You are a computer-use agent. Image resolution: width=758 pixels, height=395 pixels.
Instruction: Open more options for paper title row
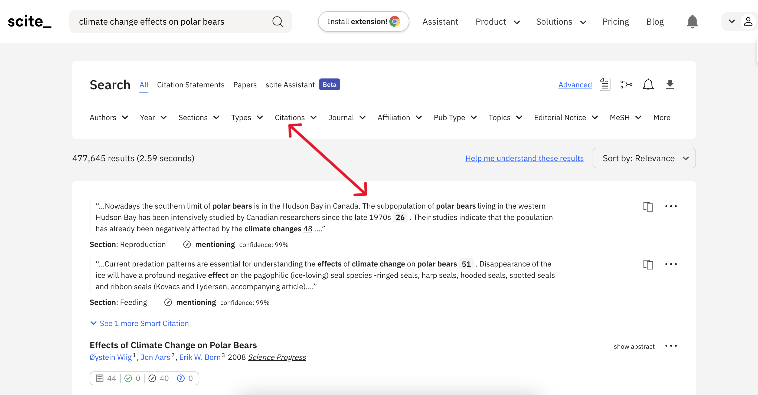(671, 346)
